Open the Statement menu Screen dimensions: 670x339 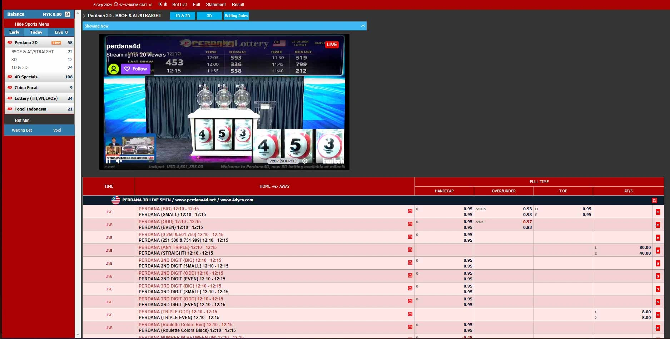(x=216, y=5)
